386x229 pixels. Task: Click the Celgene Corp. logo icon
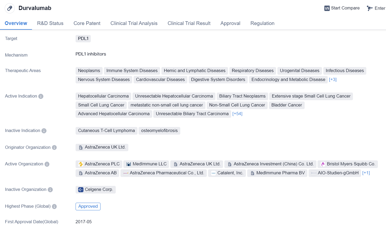tap(81, 190)
